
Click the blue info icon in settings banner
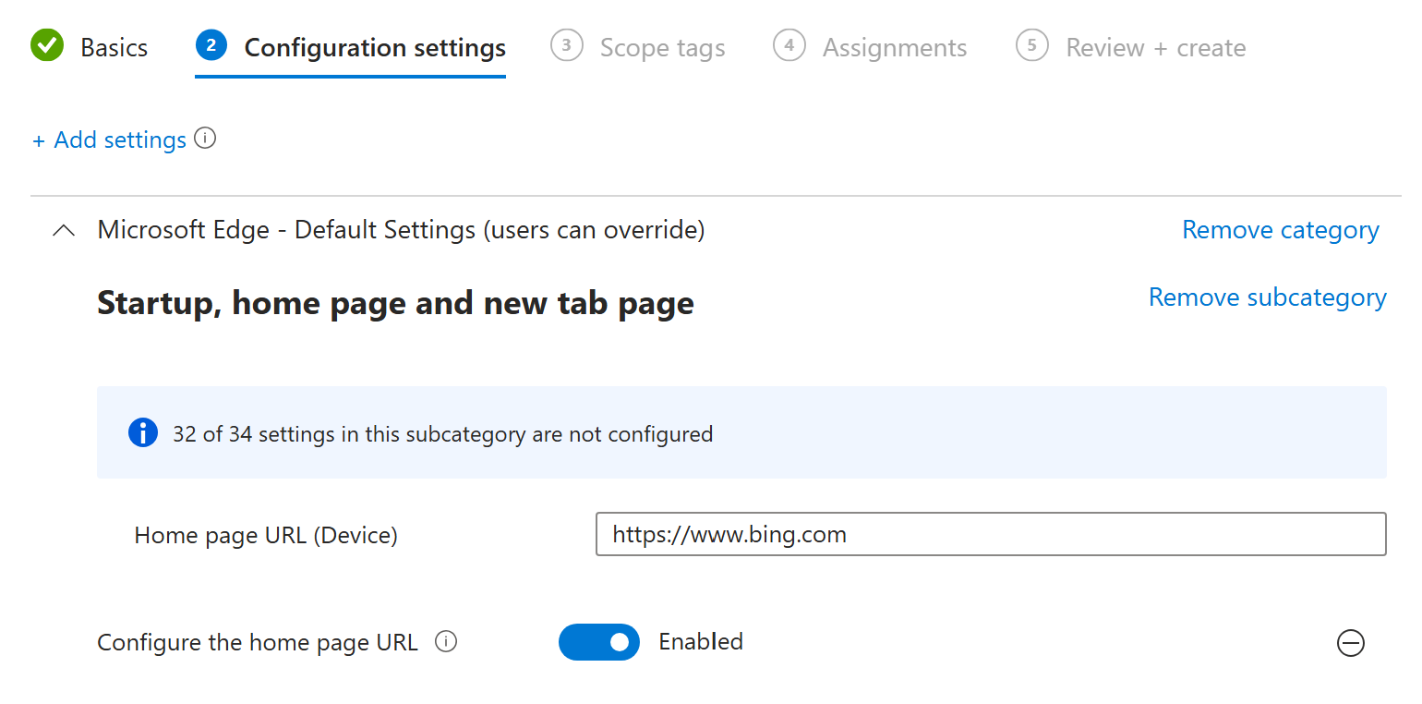(x=143, y=433)
